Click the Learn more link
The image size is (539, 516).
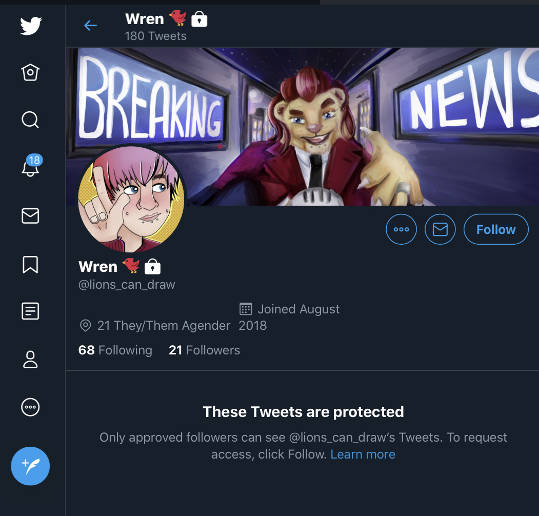pos(363,454)
